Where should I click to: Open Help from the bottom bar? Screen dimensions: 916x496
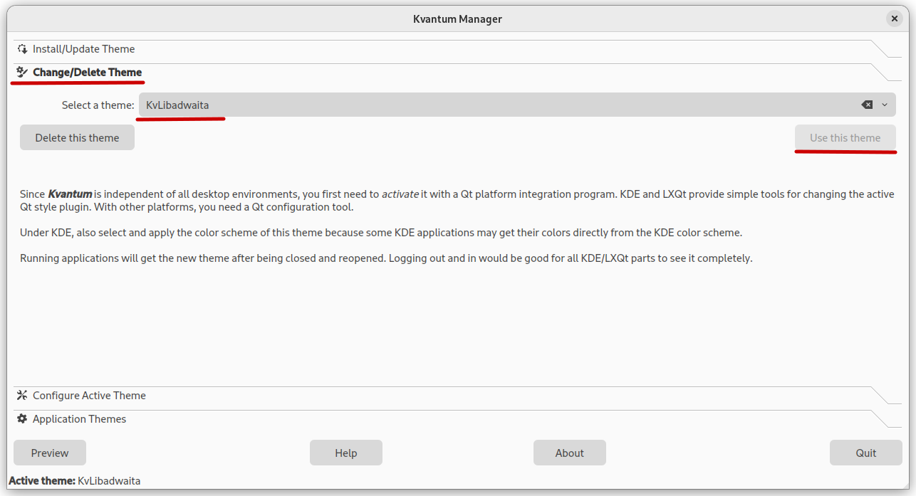(x=346, y=453)
